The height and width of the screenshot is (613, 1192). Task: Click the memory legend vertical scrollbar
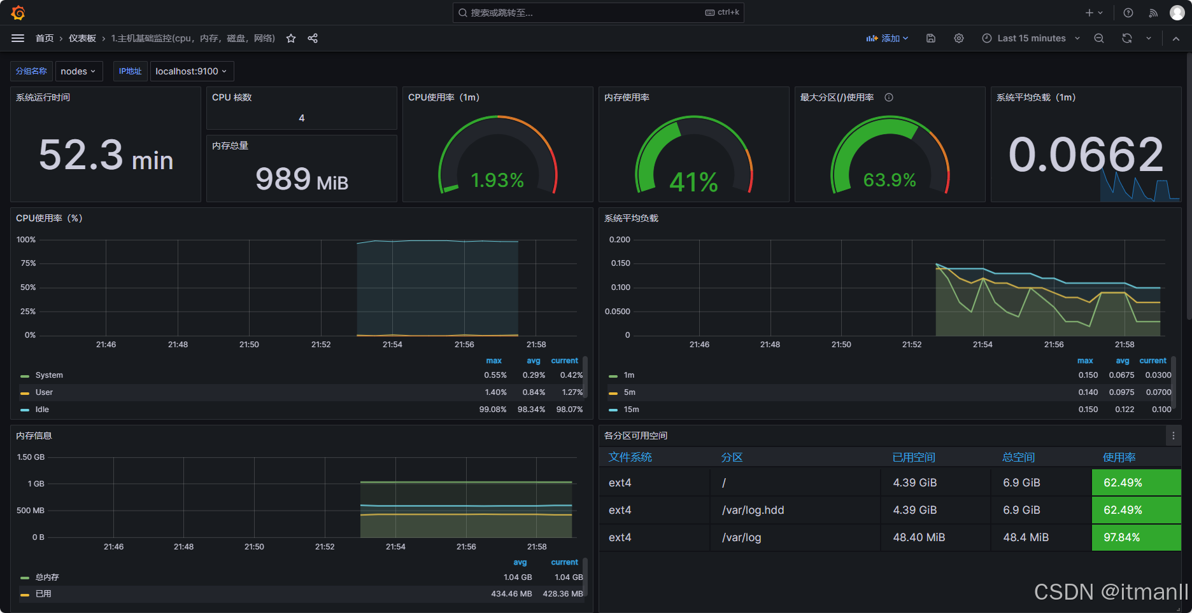pyautogui.click(x=585, y=577)
